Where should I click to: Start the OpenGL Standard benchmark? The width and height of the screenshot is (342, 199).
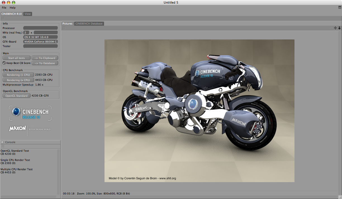(16, 96)
